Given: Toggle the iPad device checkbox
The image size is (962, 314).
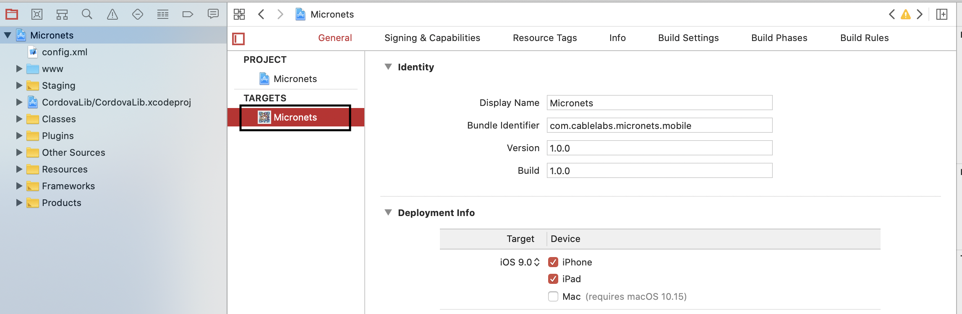Looking at the screenshot, I should [553, 279].
